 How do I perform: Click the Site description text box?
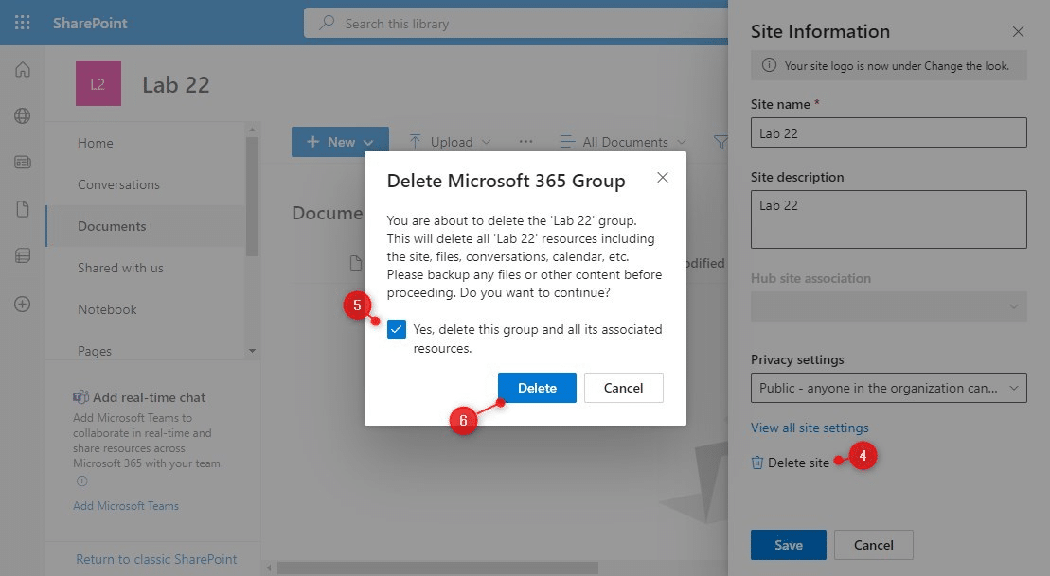[889, 219]
